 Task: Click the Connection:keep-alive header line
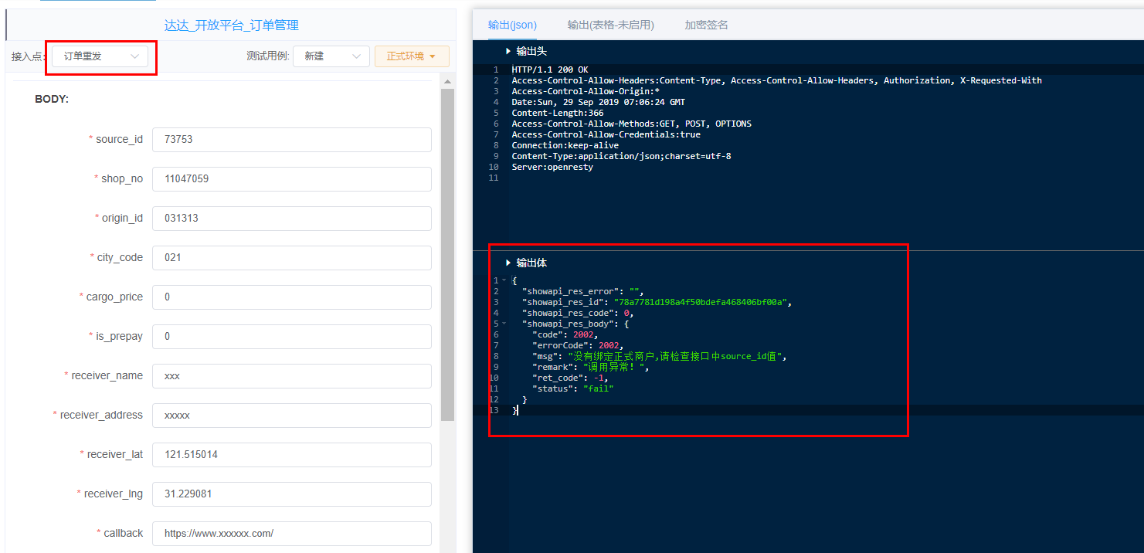(565, 145)
